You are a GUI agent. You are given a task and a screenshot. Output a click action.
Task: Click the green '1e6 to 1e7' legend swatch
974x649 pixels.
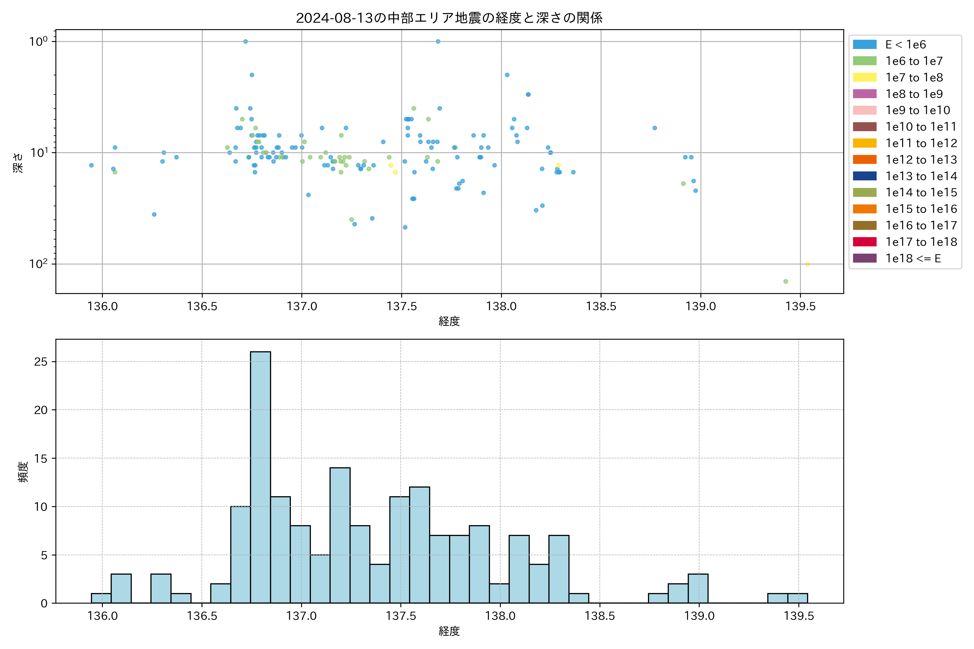(865, 61)
